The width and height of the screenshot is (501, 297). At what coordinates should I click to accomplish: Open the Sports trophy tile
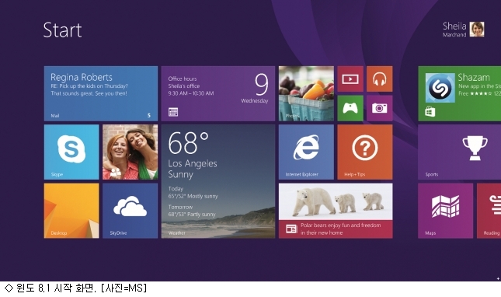pos(460,152)
